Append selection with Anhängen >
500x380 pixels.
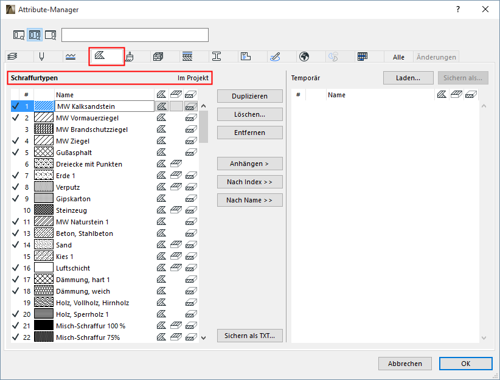[249, 164]
